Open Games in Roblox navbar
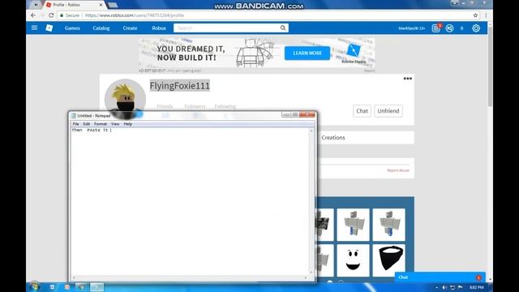Screen dimensions: 519x292 pyautogui.click(x=72, y=28)
